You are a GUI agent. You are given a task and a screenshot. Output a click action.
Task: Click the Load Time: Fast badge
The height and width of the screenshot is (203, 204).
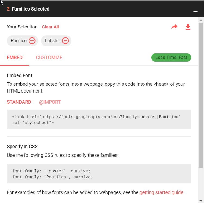tap(171, 58)
